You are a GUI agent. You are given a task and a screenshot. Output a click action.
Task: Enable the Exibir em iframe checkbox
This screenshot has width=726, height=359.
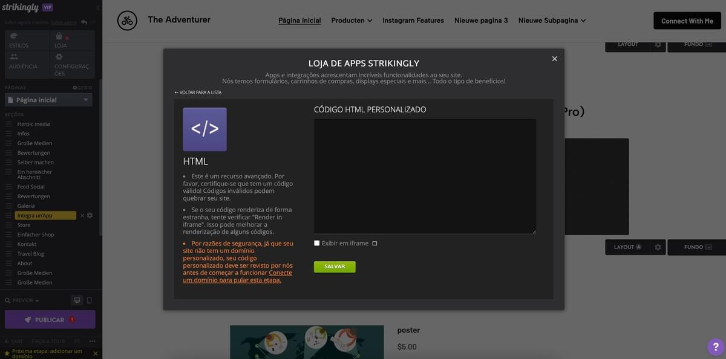point(315,242)
